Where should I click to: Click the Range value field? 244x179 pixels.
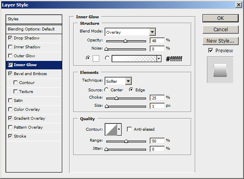[x=157, y=141]
